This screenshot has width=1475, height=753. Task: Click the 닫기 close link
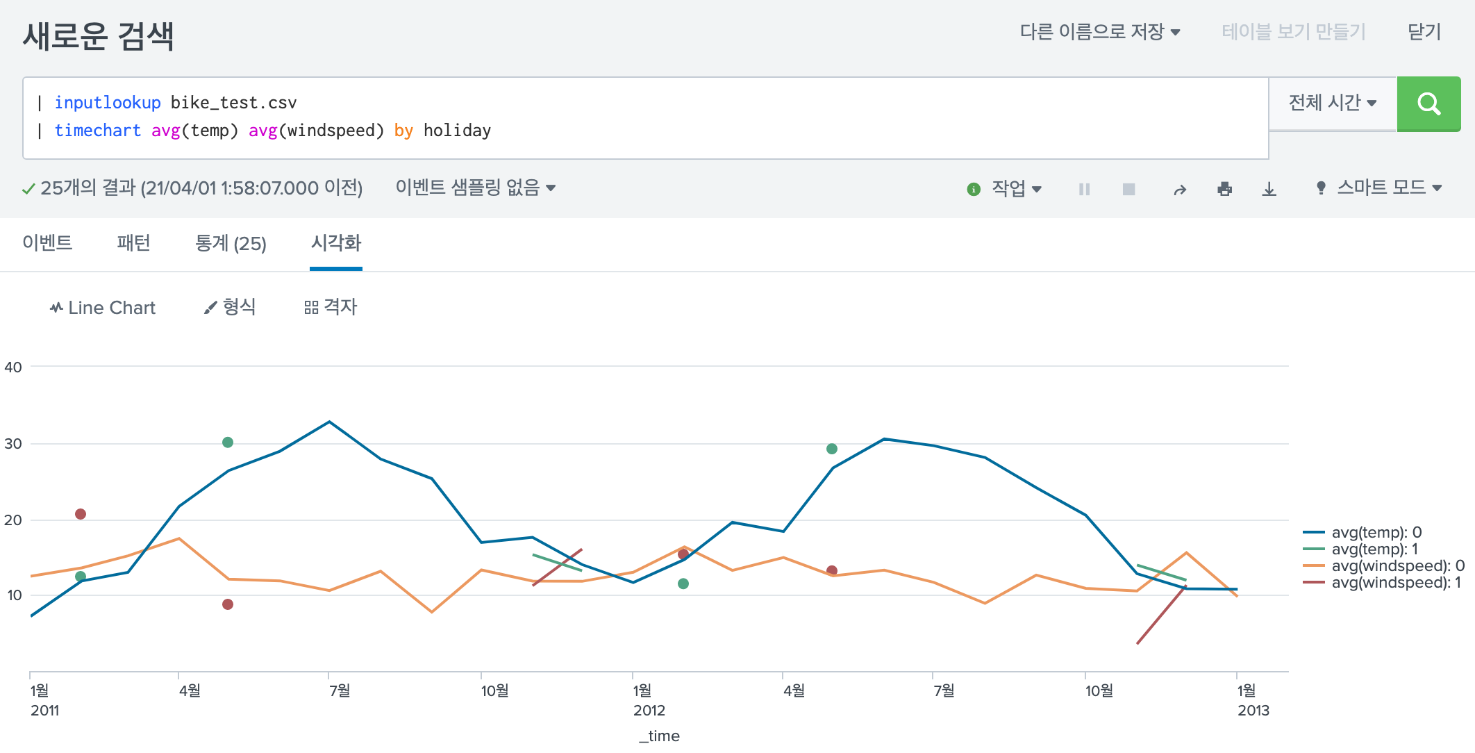[x=1424, y=31]
